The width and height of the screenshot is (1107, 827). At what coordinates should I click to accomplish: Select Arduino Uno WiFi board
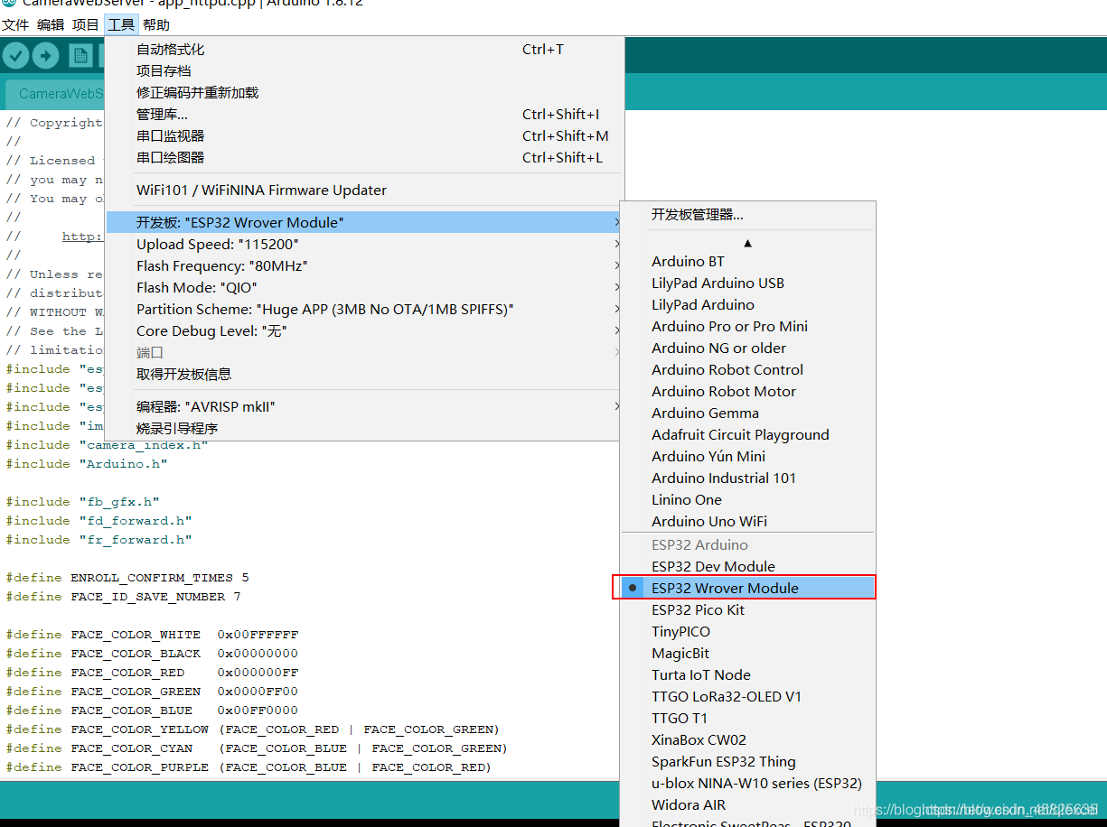(747, 522)
